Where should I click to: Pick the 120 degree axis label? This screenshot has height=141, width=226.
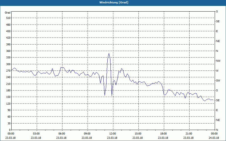point(8,103)
